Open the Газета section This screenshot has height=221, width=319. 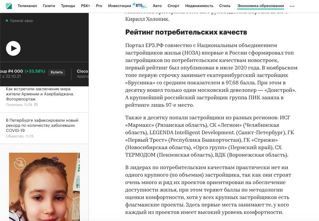(49, 6)
